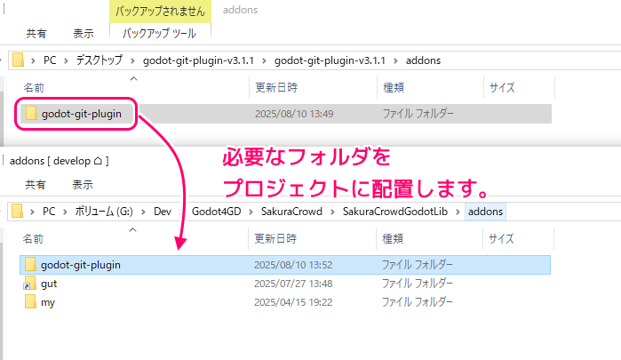Screen dimensions: 621x360
Task: Open the 表示 tab in the lower window
Action: click(83, 185)
